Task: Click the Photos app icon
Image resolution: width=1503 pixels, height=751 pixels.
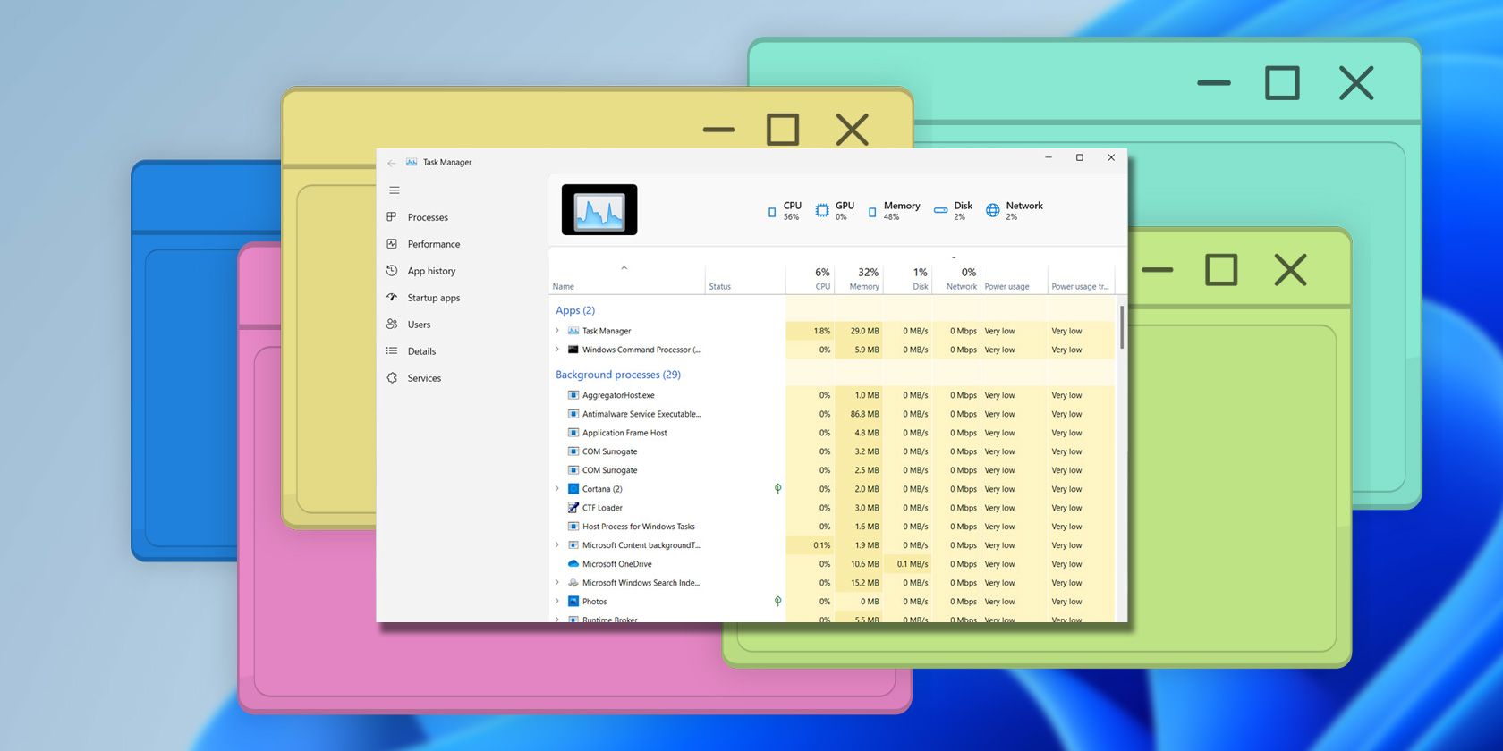Action: click(573, 602)
